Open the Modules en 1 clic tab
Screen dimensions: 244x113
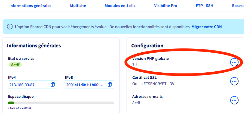120,5
